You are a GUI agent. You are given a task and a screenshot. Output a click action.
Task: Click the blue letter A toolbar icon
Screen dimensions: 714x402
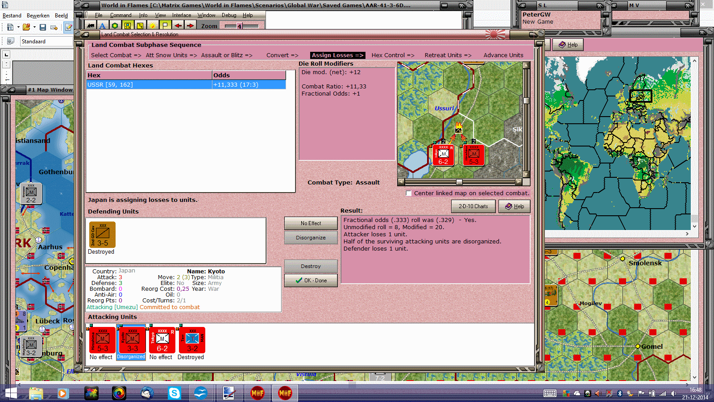coord(103,25)
